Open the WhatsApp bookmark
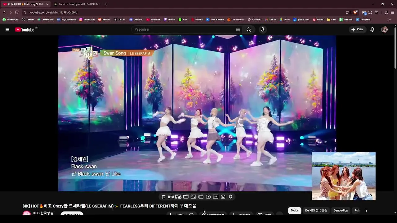The image size is (397, 223). (10, 20)
